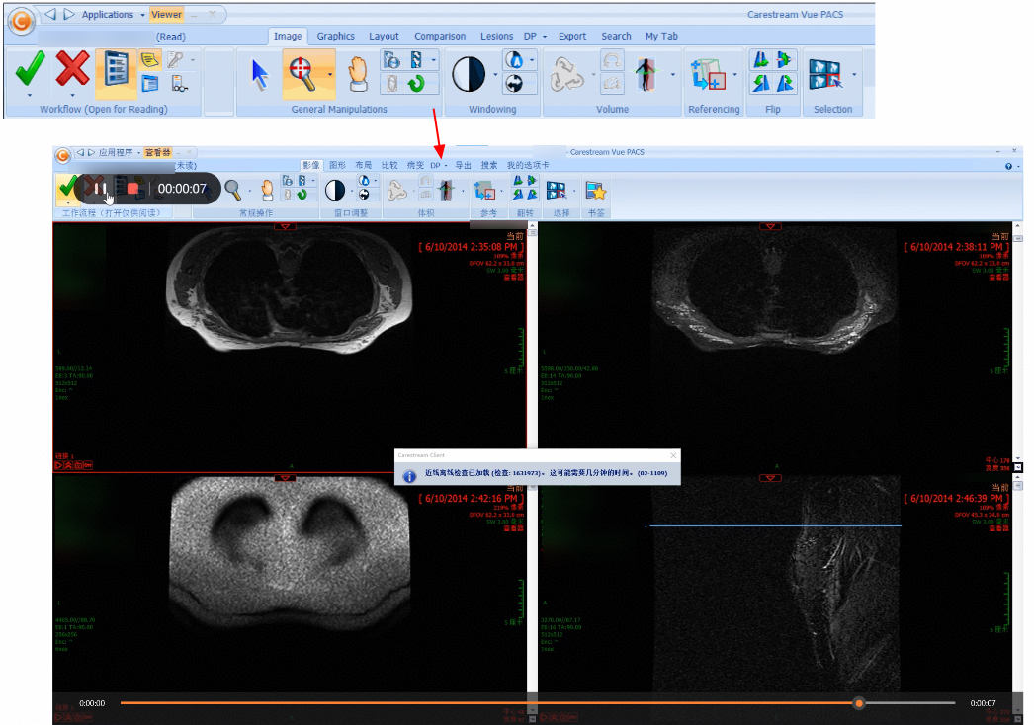Click the magnifier icon in Chinese toolbar
Viewport: 1034px width, 725px height.
pyautogui.click(x=232, y=190)
